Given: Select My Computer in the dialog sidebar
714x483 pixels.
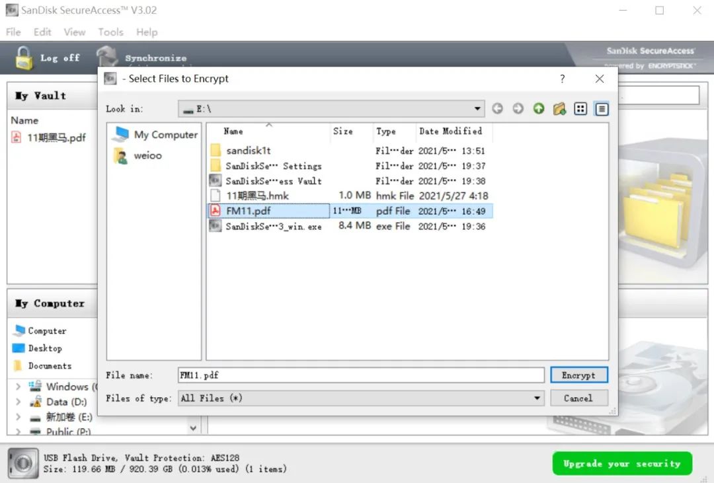Looking at the screenshot, I should point(155,134).
